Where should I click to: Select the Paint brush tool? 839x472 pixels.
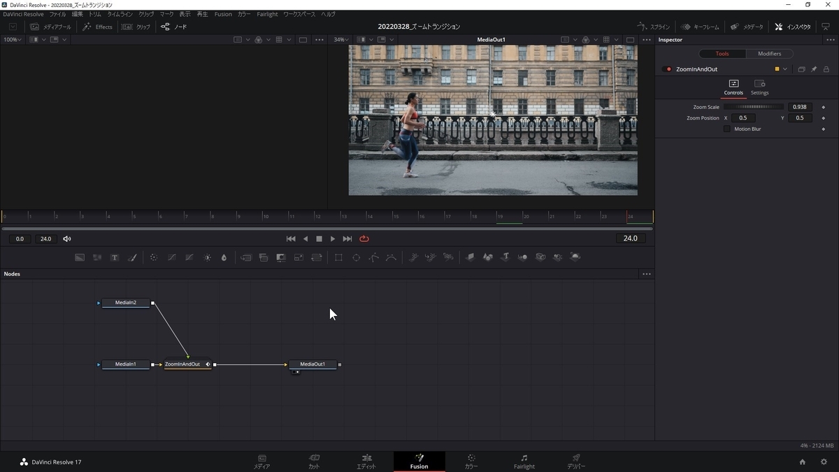(132, 257)
